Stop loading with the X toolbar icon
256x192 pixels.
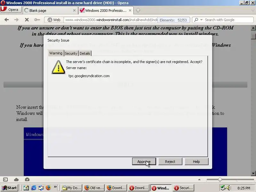(x=27, y=20)
